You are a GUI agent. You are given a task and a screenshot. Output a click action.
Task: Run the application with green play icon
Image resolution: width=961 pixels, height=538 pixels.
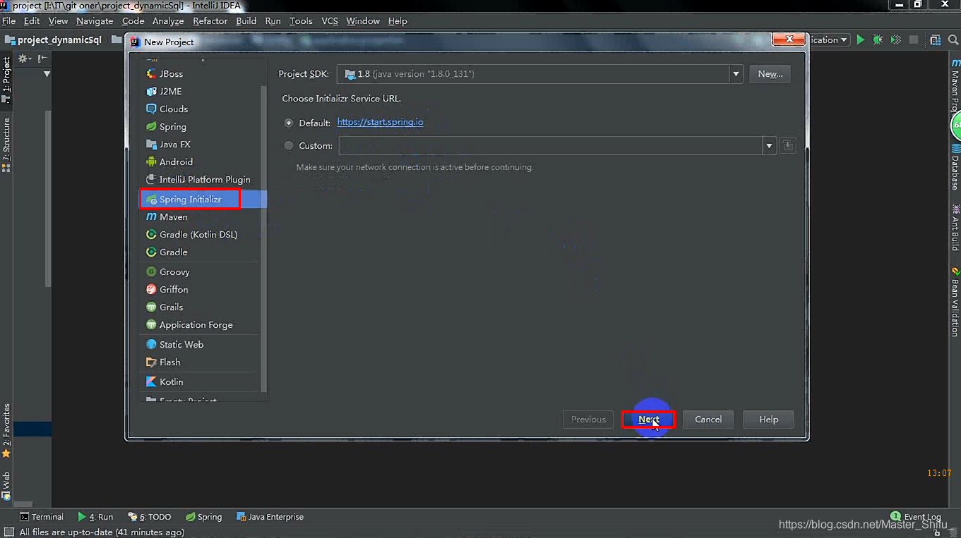[x=860, y=40]
